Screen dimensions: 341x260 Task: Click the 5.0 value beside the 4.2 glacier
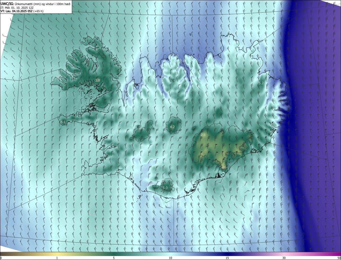click(x=138, y=128)
